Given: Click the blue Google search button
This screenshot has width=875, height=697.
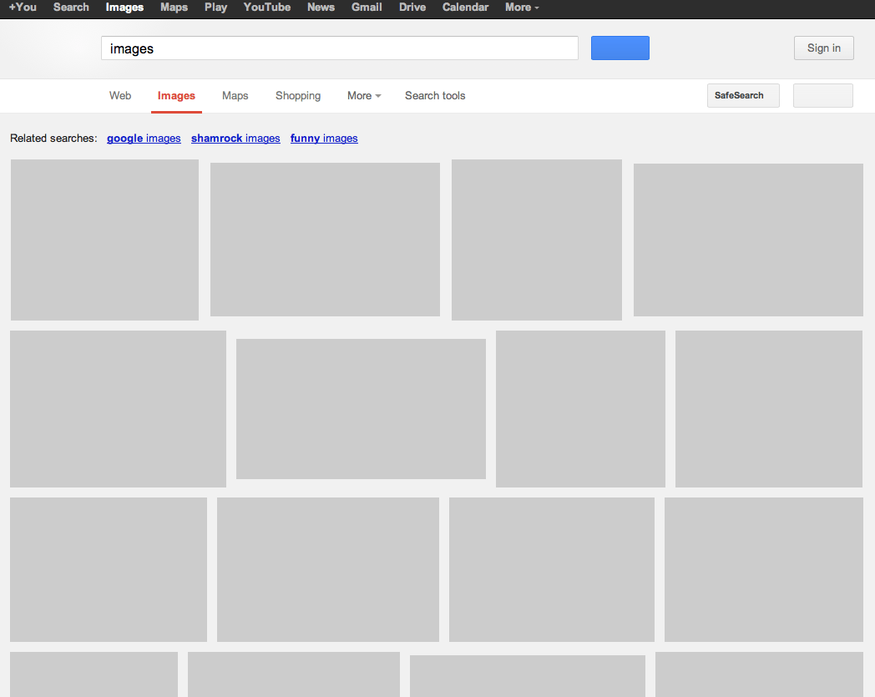Looking at the screenshot, I should (620, 48).
